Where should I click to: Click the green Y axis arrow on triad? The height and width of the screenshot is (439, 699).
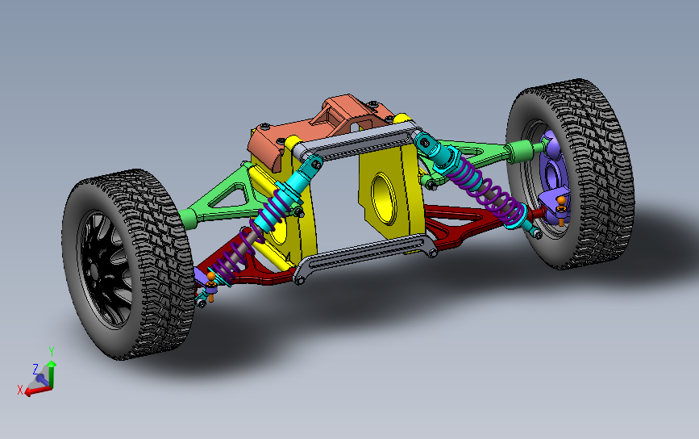pyautogui.click(x=52, y=374)
